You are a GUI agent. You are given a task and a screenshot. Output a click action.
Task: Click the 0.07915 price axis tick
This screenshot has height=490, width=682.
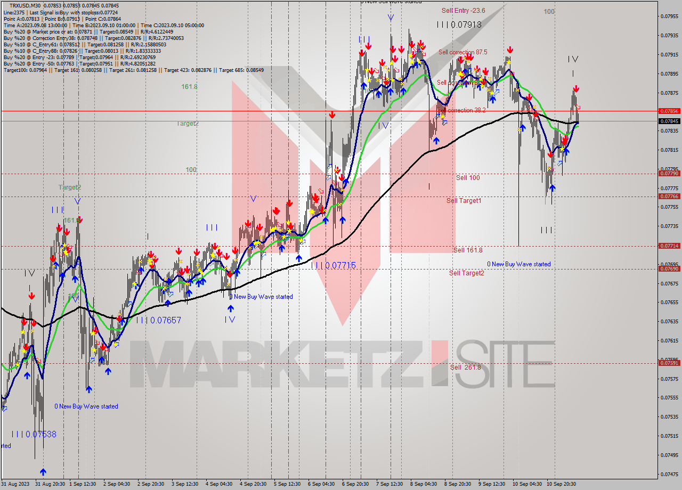coord(669,54)
